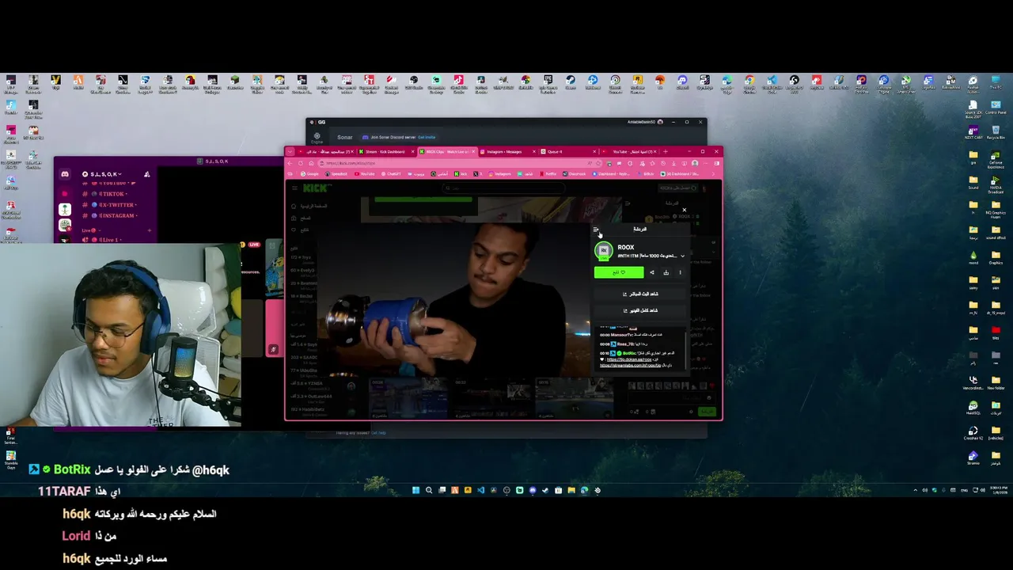The image size is (1013, 570).
Task: Click the ROOX channel avatar
Action: coord(604,251)
